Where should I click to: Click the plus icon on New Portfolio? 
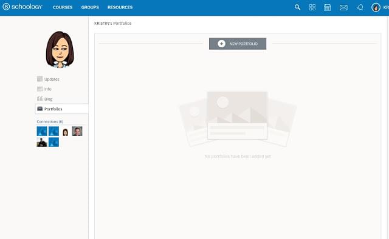pos(221,44)
